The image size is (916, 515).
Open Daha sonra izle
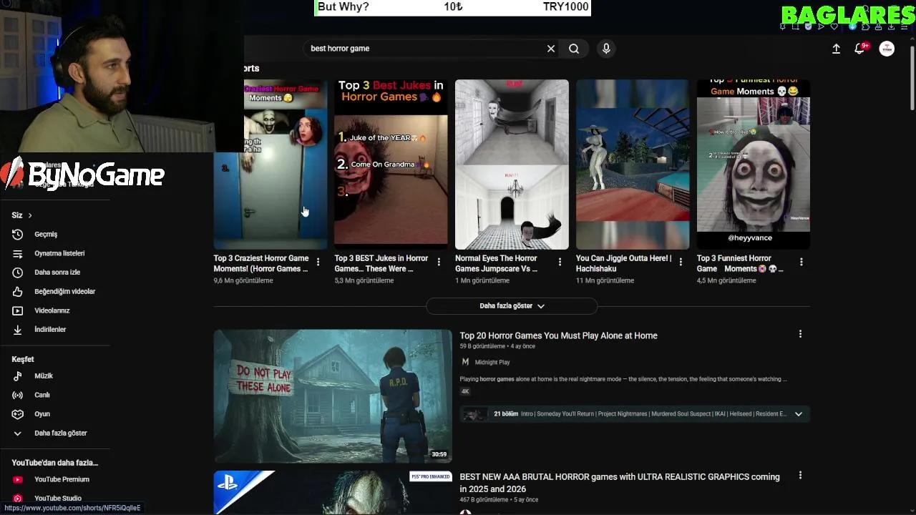[57, 273]
